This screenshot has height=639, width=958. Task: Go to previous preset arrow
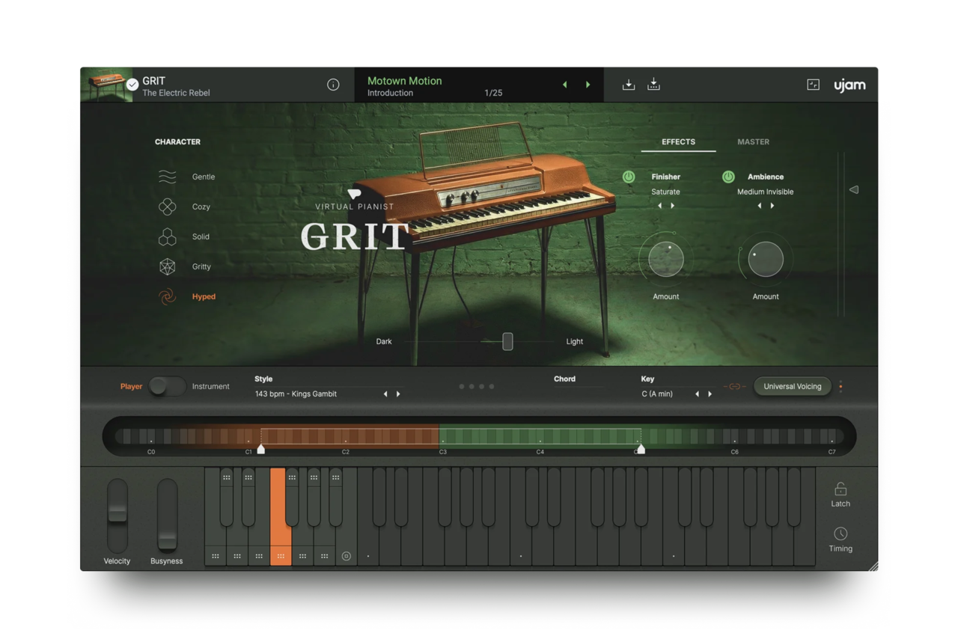click(x=565, y=85)
